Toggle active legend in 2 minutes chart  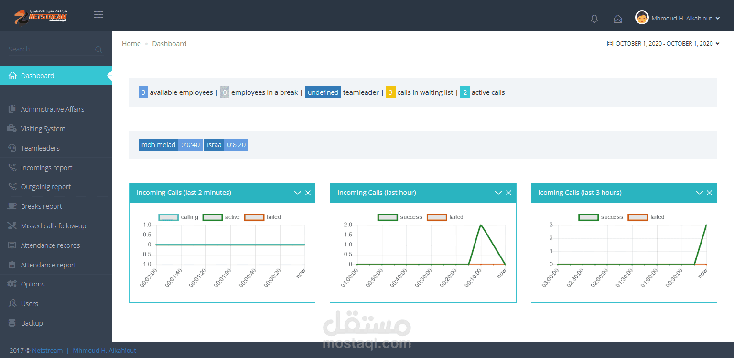[221, 217]
